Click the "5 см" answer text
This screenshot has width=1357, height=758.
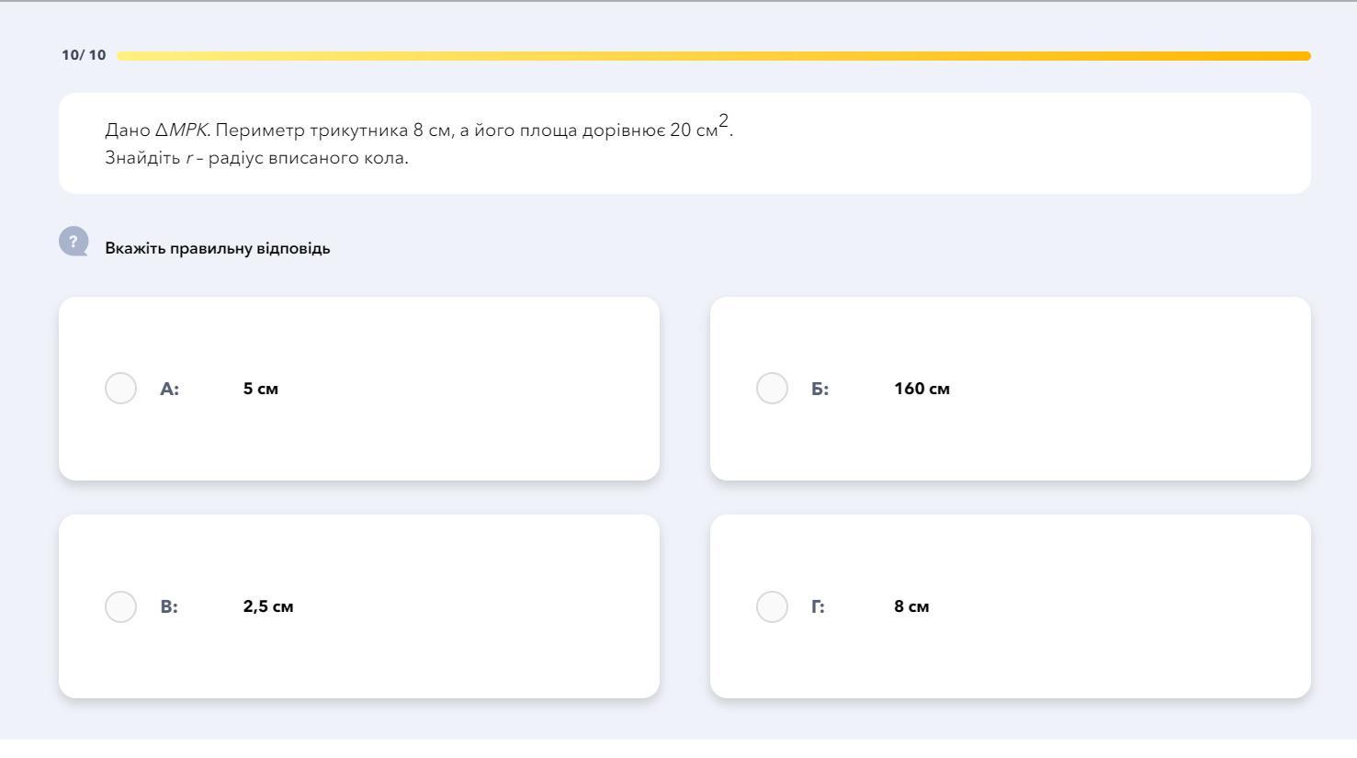260,389
